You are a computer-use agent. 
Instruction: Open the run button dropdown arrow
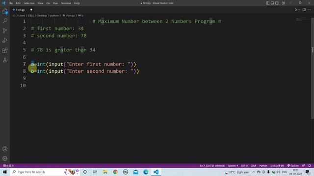(299, 10)
